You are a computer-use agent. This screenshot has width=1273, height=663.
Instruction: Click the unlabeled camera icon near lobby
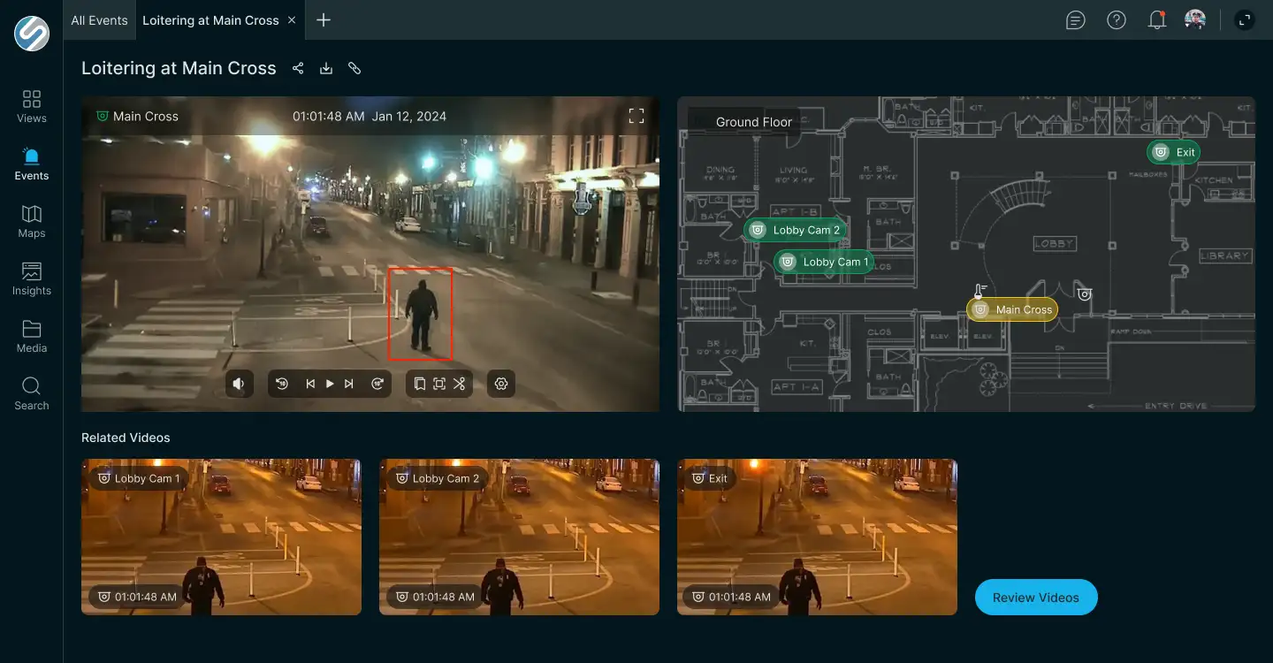(1085, 294)
